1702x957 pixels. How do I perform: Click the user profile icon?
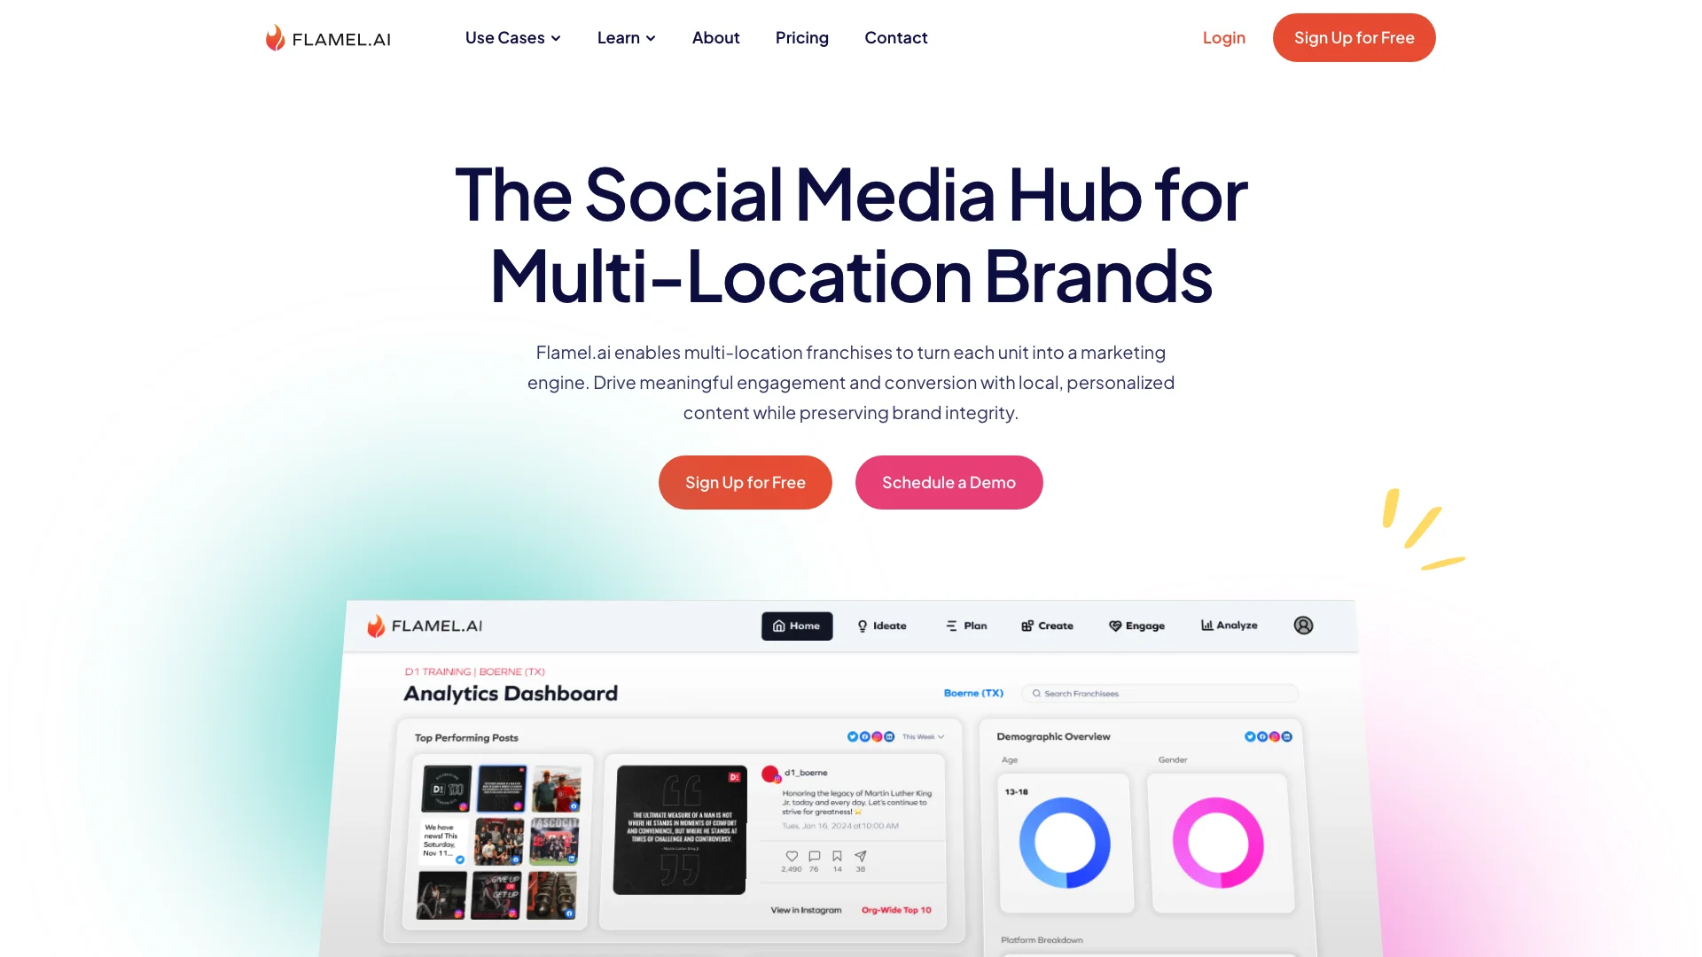click(1303, 625)
